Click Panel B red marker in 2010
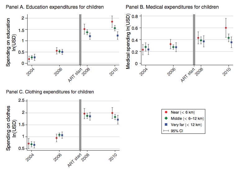This screenshot has height=171, width=239. pos(226,28)
